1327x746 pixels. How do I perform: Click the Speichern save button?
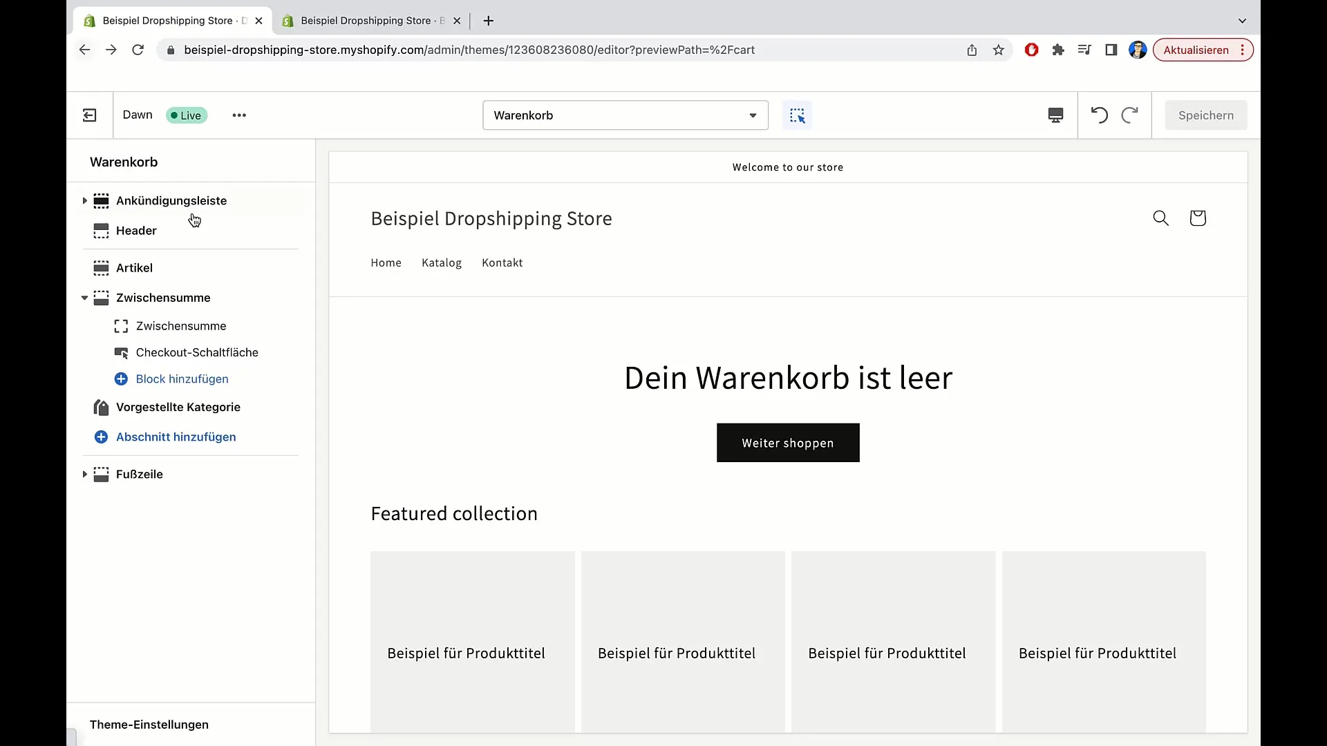(x=1206, y=115)
